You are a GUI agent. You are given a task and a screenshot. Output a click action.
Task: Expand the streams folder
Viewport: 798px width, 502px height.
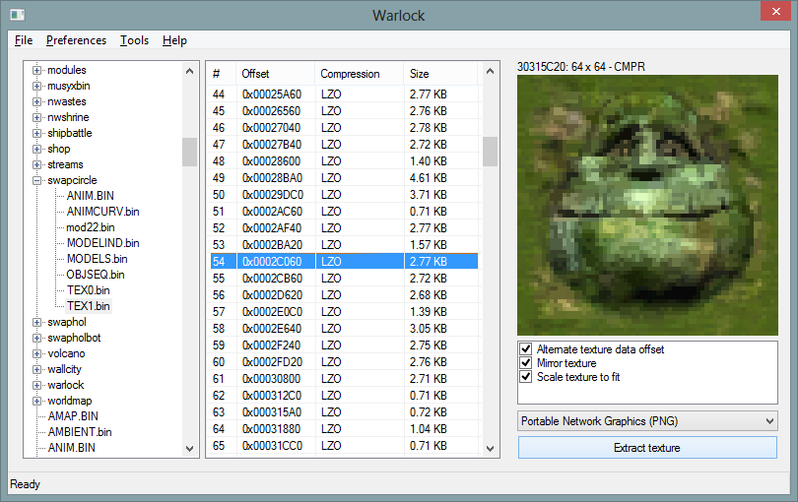tap(36, 164)
